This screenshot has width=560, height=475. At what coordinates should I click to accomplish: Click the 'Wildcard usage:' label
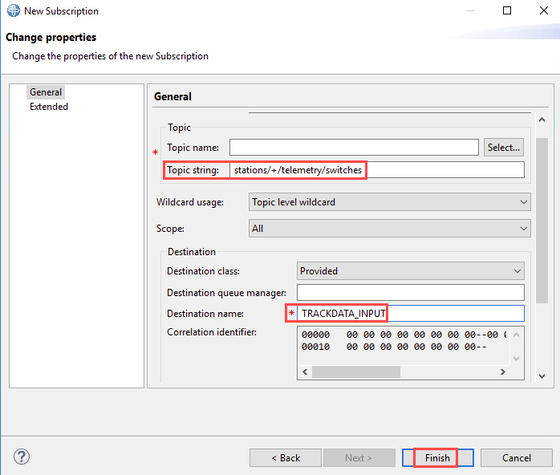[190, 202]
